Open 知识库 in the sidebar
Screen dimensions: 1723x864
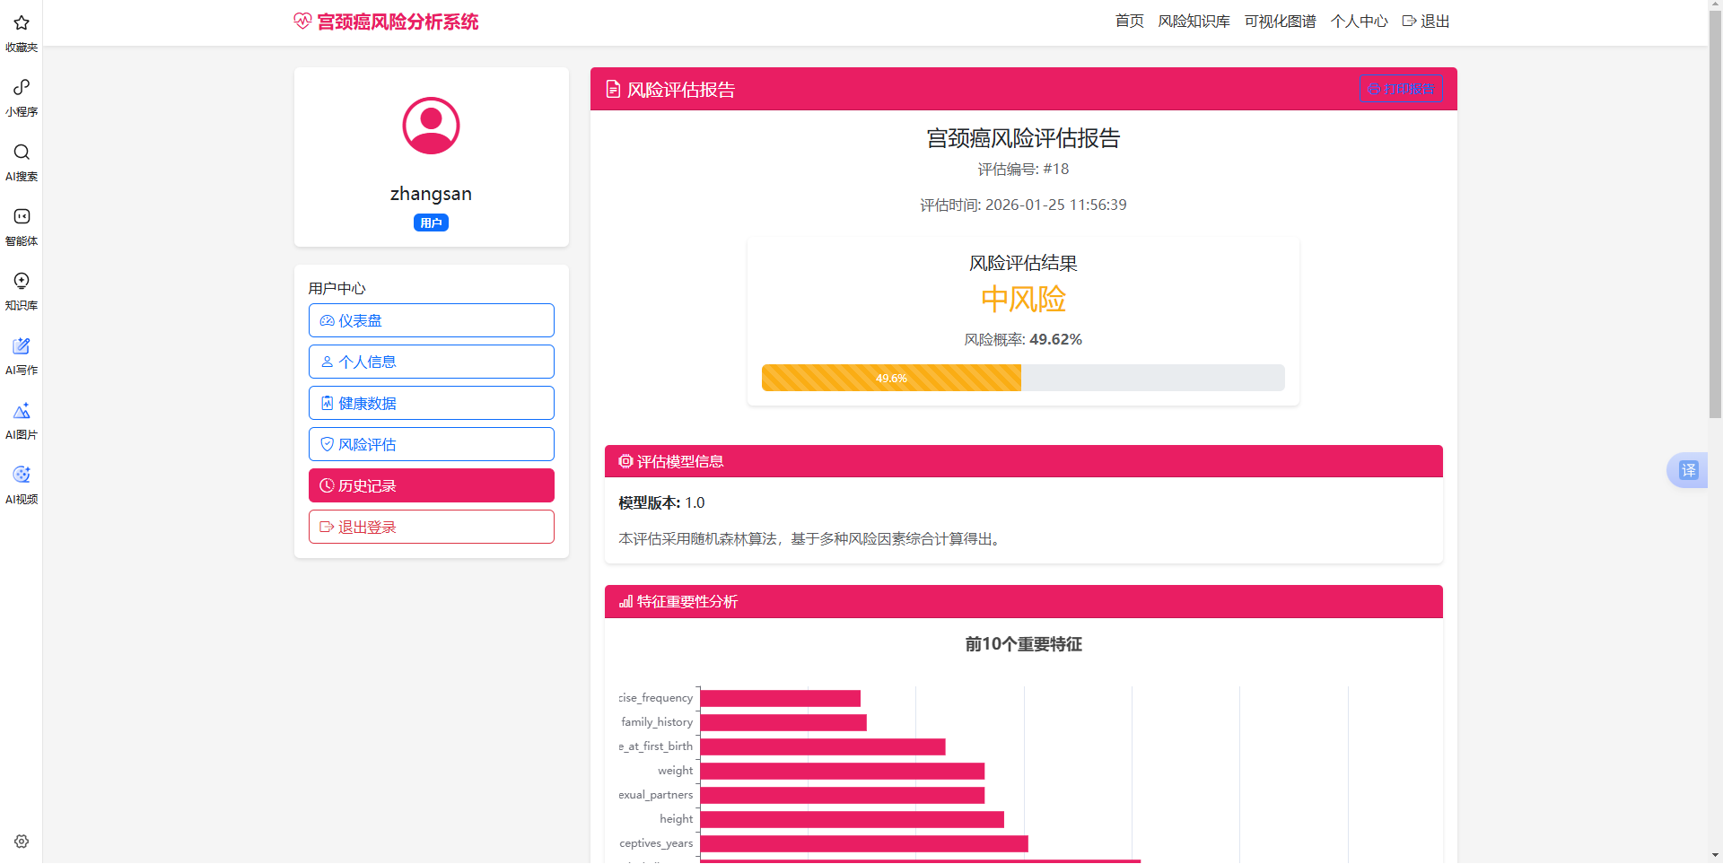click(21, 290)
